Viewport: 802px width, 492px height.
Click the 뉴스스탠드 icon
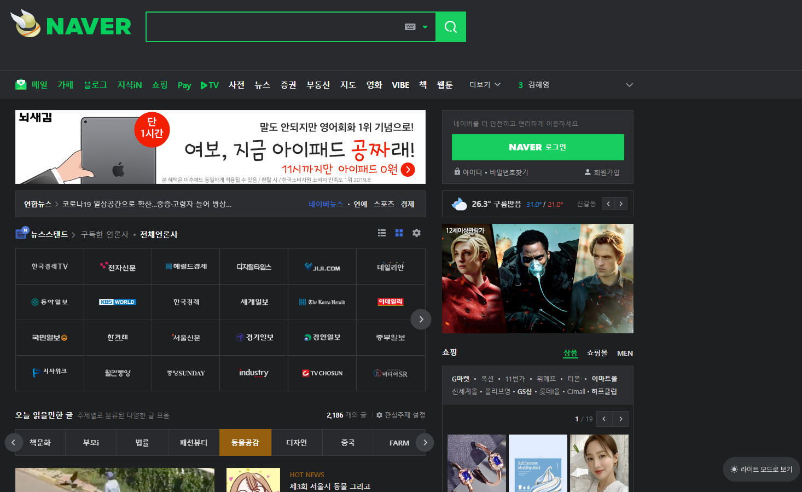(x=22, y=233)
